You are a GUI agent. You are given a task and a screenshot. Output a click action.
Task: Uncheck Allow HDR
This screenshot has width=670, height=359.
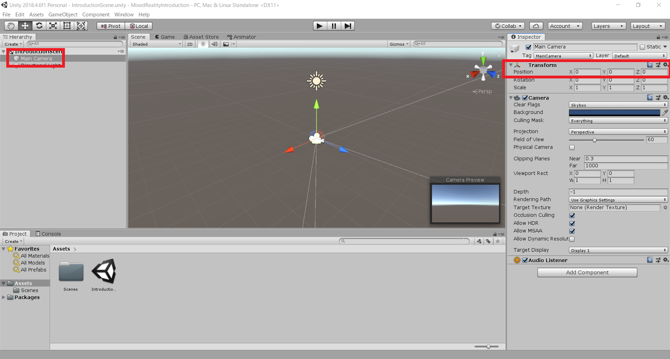(572, 223)
